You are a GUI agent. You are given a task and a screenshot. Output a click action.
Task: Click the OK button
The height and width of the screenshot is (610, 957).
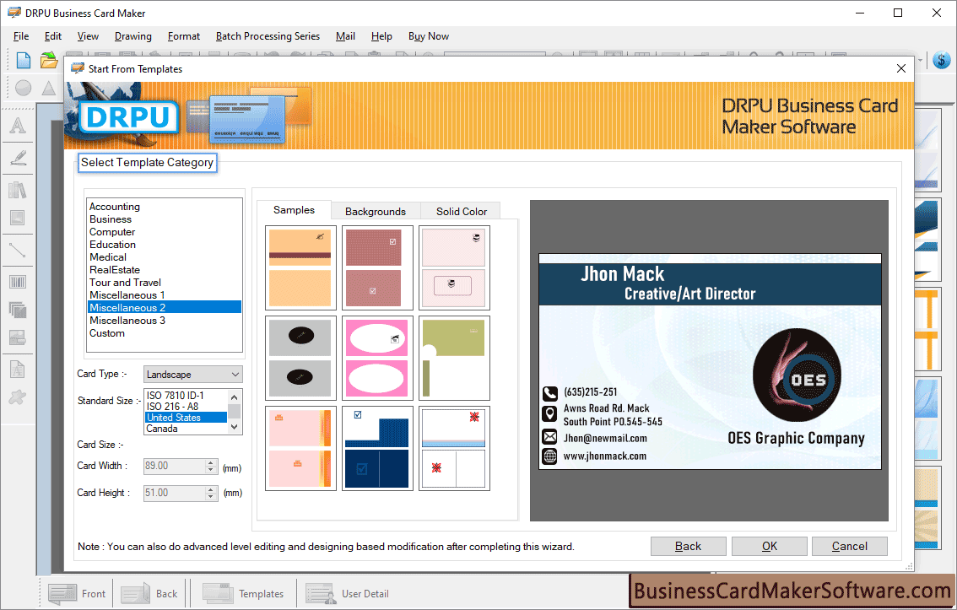[769, 546]
